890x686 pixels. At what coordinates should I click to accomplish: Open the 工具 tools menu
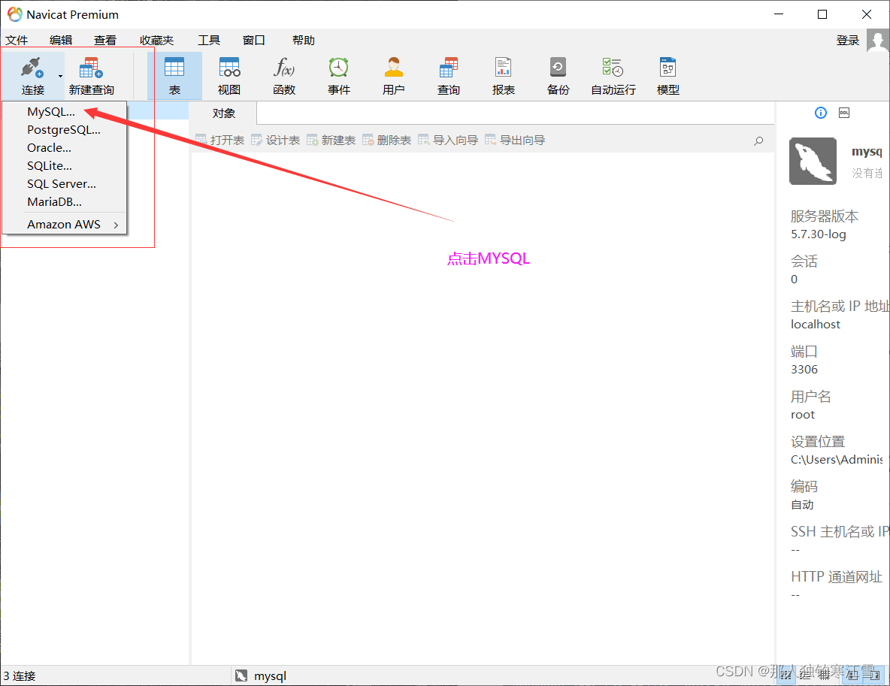[209, 41]
